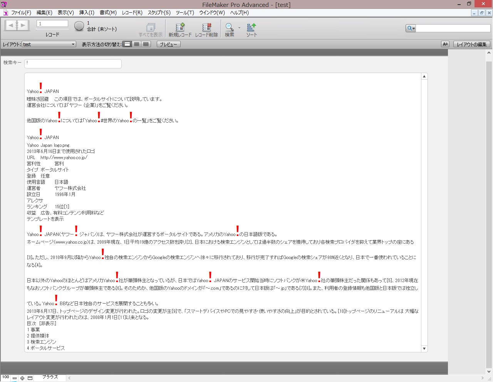The width and height of the screenshot is (493, 382).
Task: Click the URL 'http://www.yahoo.co.jp/' text
Action: pyautogui.click(x=64, y=158)
